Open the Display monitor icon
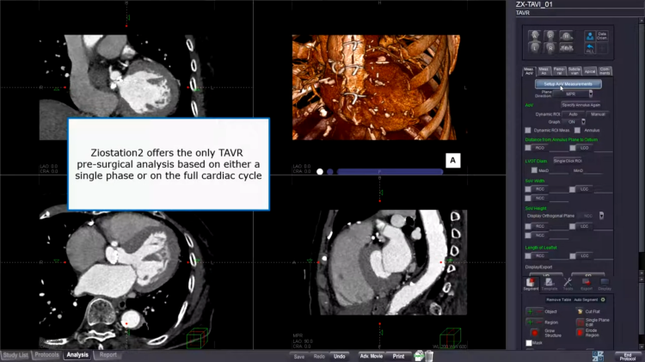The height and width of the screenshot is (362, 645). point(605,284)
